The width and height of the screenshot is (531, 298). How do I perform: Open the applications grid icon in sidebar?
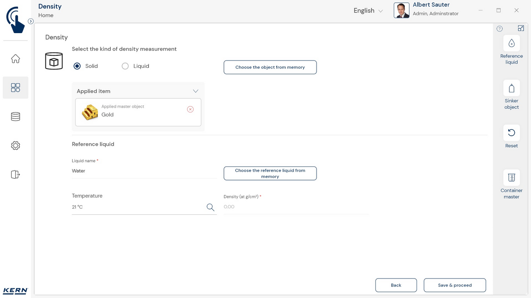pos(15,87)
